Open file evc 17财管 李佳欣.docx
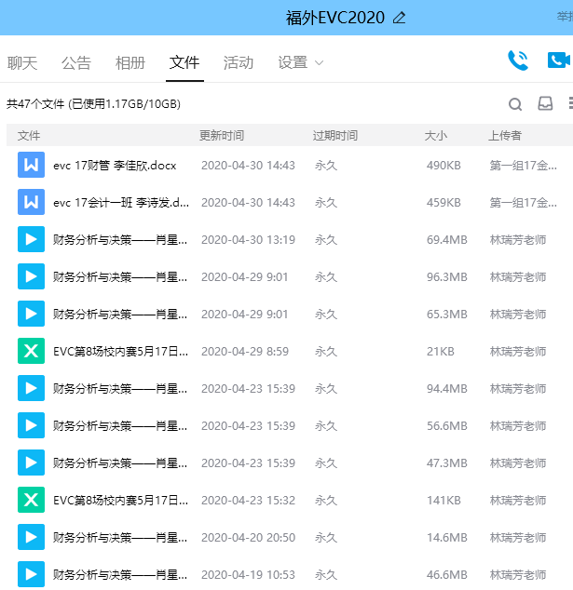This screenshot has width=573, height=590. pyautogui.click(x=115, y=166)
